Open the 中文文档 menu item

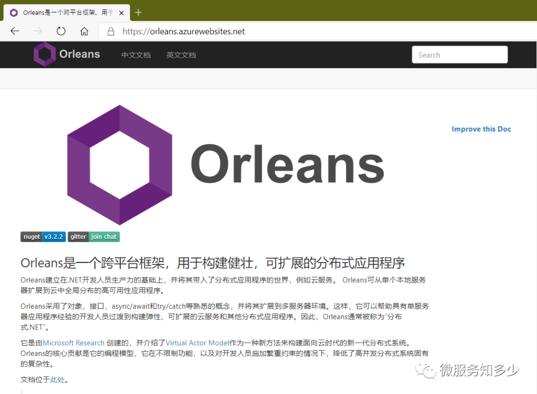pos(136,55)
